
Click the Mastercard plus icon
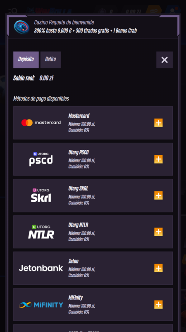pyautogui.click(x=158, y=123)
